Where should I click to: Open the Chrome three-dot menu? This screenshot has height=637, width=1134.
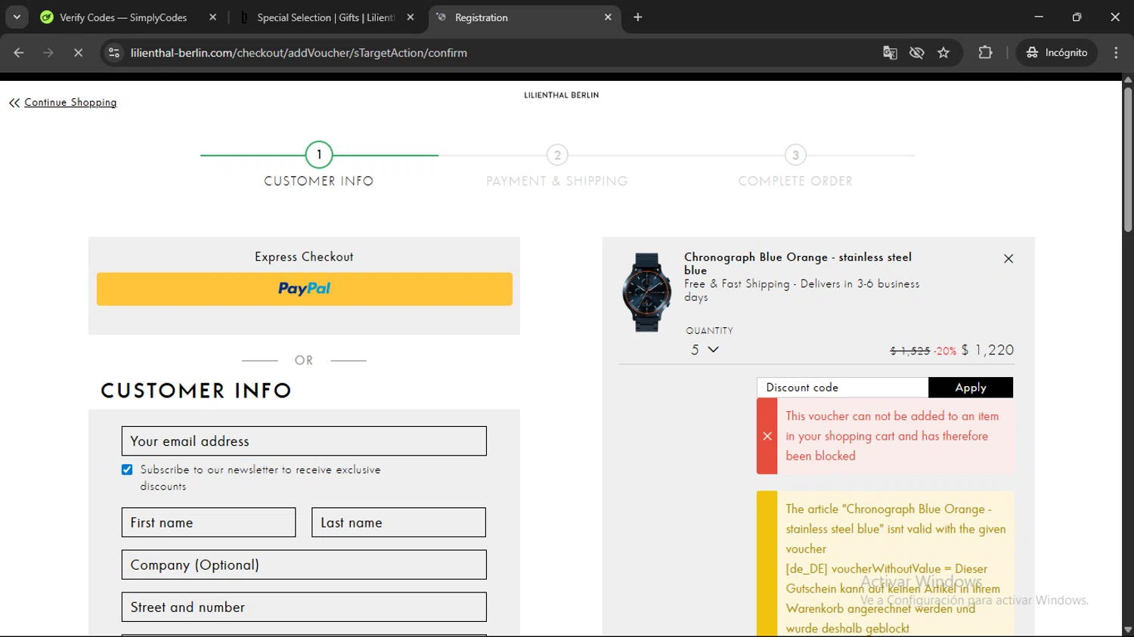1117,53
